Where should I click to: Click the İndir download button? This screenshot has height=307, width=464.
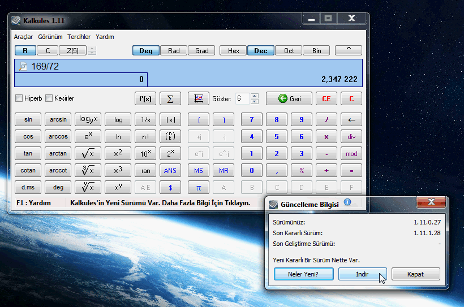click(363, 274)
